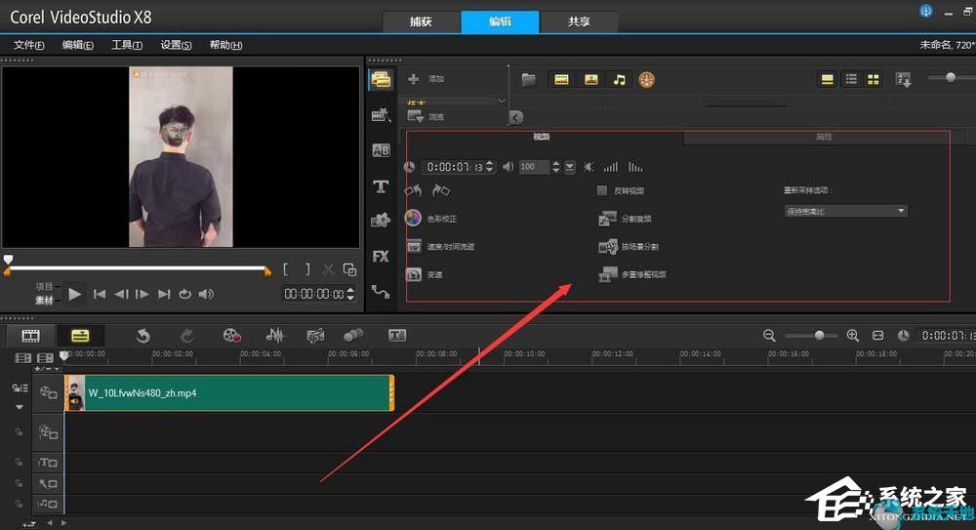Open the library folder dropdown chevron
The image size is (976, 530).
[x=502, y=101]
